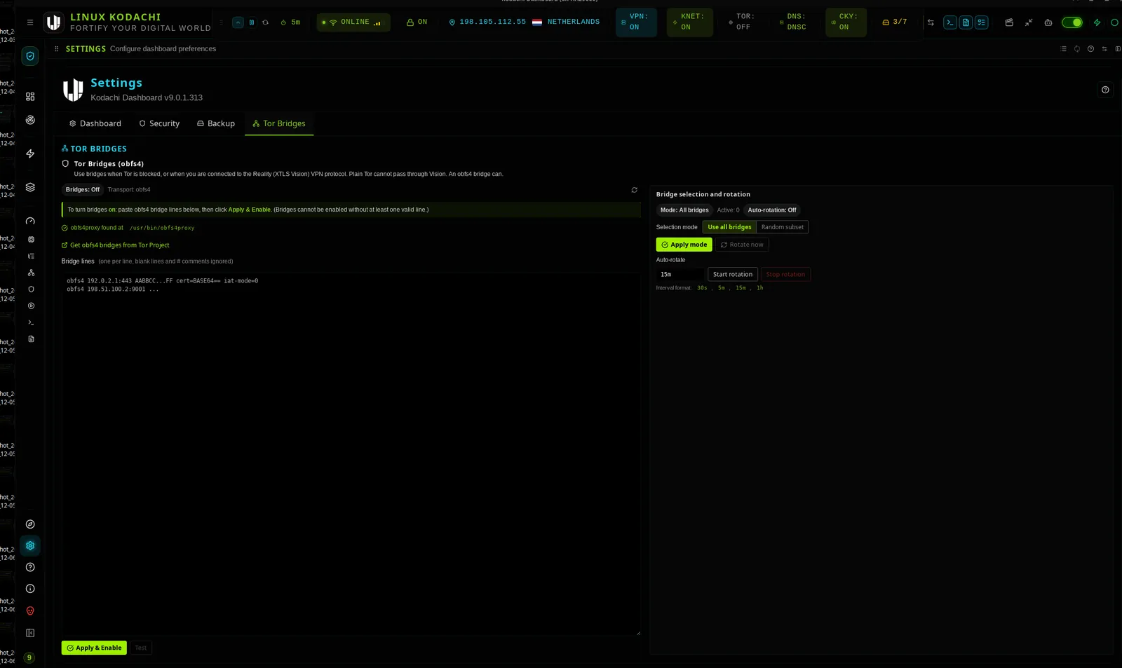Image resolution: width=1122 pixels, height=668 pixels.
Task: Open the 3/7 security score indicator
Action: pos(895,22)
